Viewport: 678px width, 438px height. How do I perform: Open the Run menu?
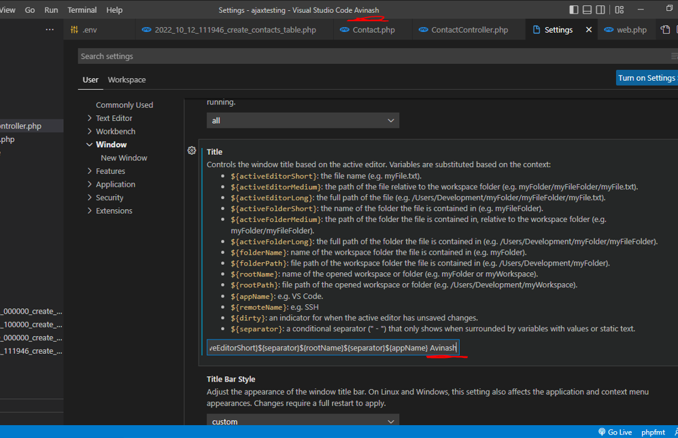(x=51, y=10)
